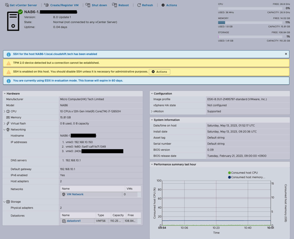Image resolution: width=294 pixels, height=239 pixels.
Task: Sort Datastores table by Free column
Action: 134,215
